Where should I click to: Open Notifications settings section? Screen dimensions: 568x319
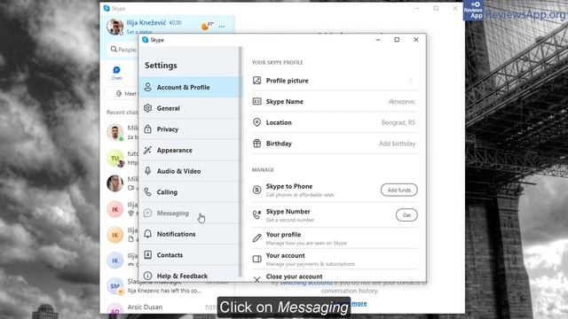click(x=190, y=234)
